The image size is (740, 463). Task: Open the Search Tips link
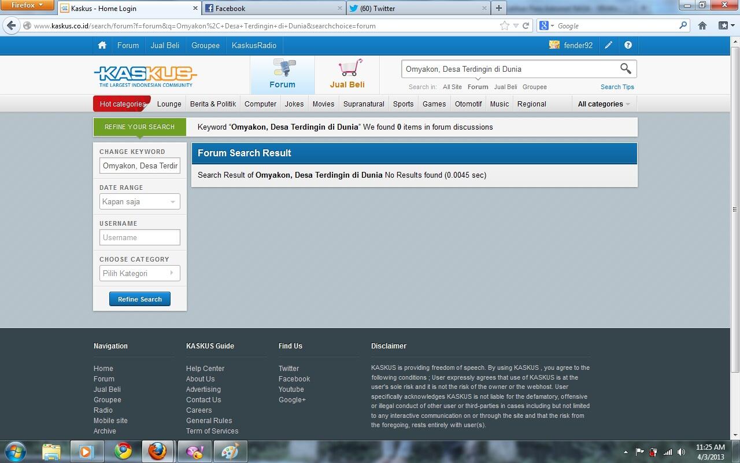click(x=617, y=87)
